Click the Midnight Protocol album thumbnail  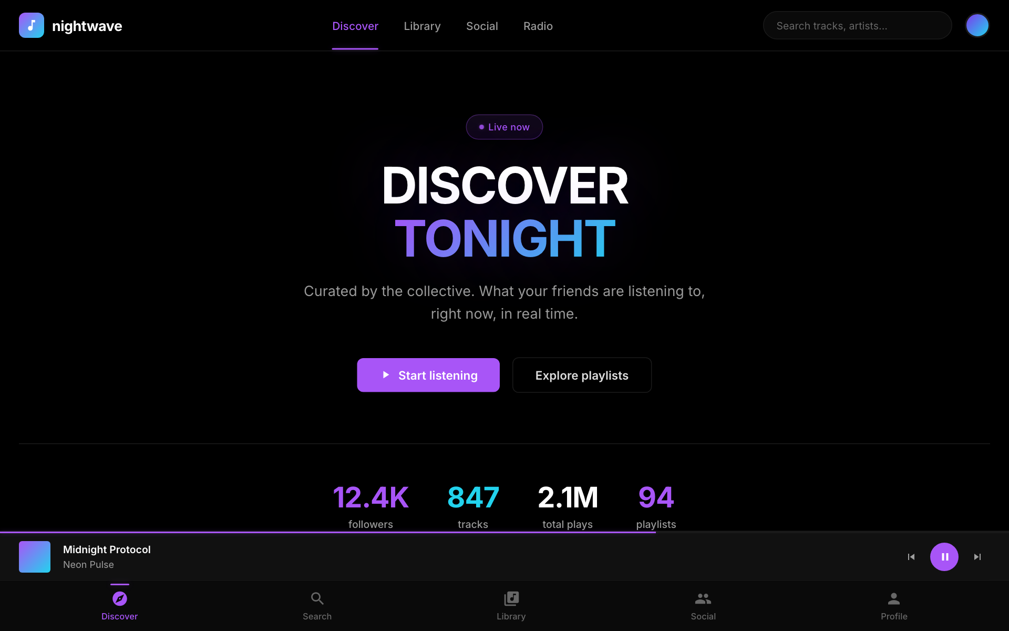pyautogui.click(x=35, y=557)
